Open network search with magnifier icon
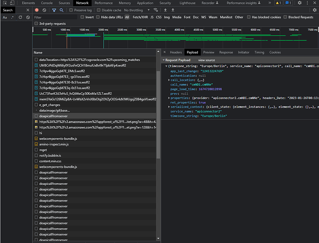This screenshot has height=243, width=319. click(x=61, y=10)
